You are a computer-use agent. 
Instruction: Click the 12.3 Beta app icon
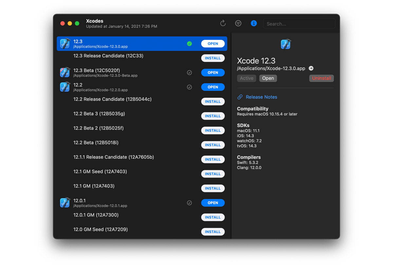pos(65,72)
